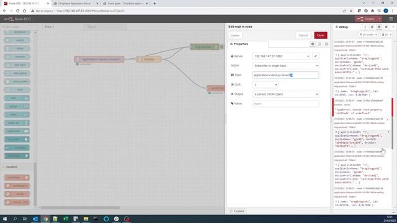
Task: Select the green msg.payload debug node
Action: [205, 47]
